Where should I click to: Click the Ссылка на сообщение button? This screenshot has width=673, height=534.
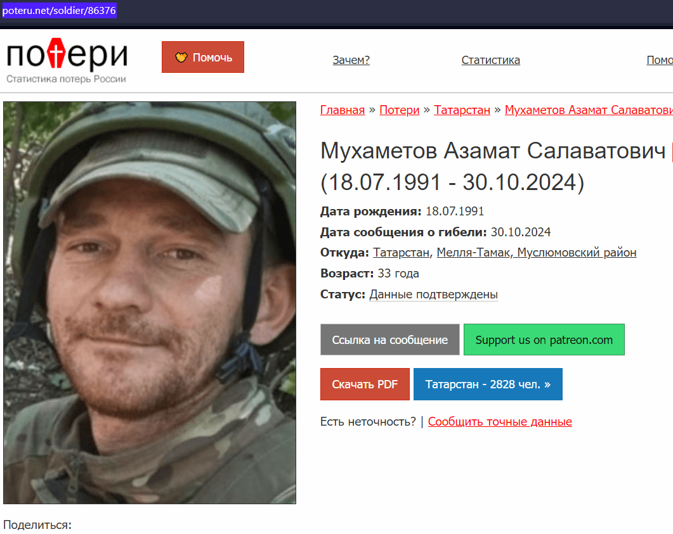[389, 340]
